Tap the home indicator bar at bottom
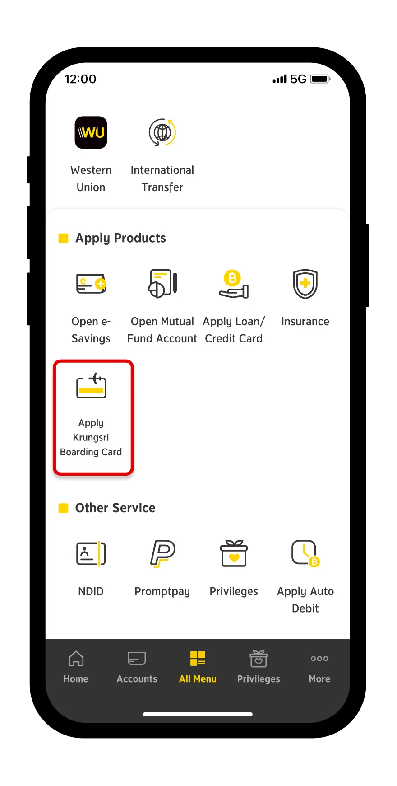The height and width of the screenshot is (786, 397). point(198,714)
